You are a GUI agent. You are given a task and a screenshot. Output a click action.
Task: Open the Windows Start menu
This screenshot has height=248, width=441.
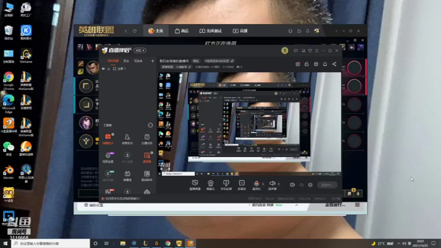tap(6, 244)
